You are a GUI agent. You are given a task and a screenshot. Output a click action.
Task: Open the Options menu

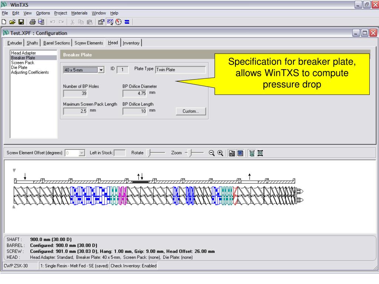click(x=43, y=13)
